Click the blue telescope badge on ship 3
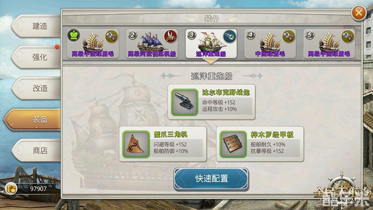 point(229,37)
